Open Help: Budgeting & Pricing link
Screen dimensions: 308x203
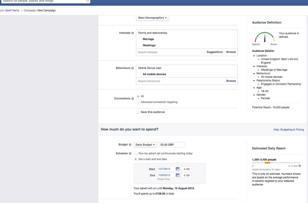coord(288,130)
